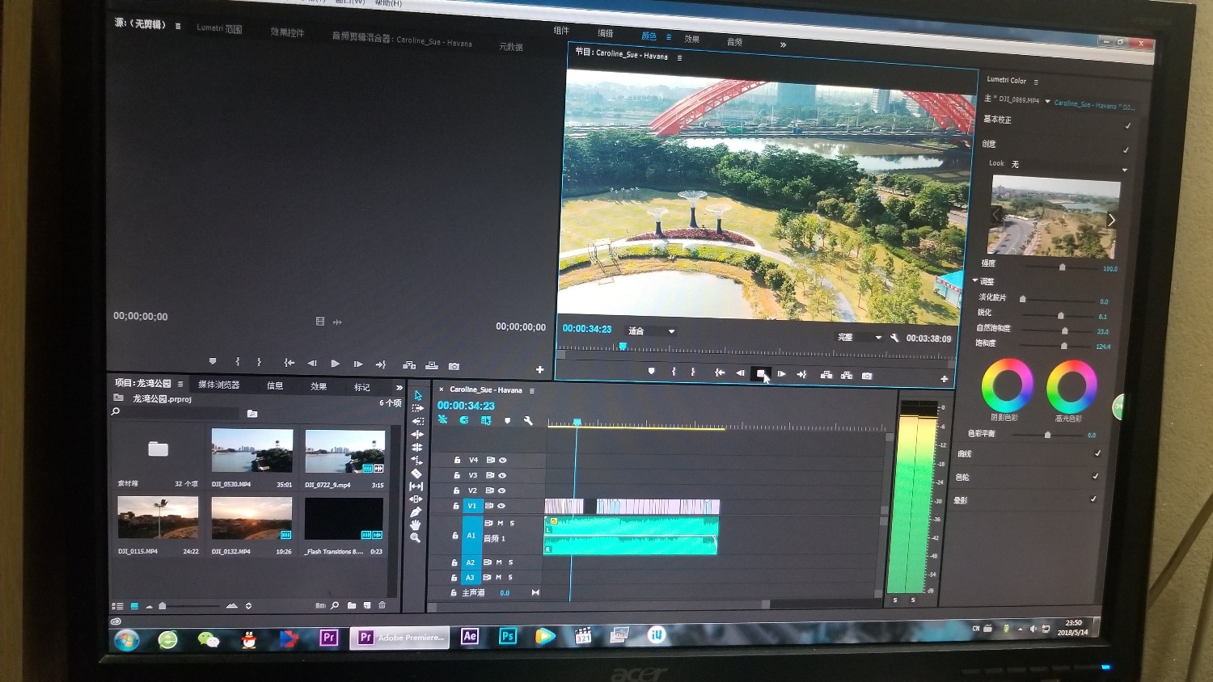The width and height of the screenshot is (1213, 682).
Task: Click trash delete icon in Project panel
Action: point(382,605)
